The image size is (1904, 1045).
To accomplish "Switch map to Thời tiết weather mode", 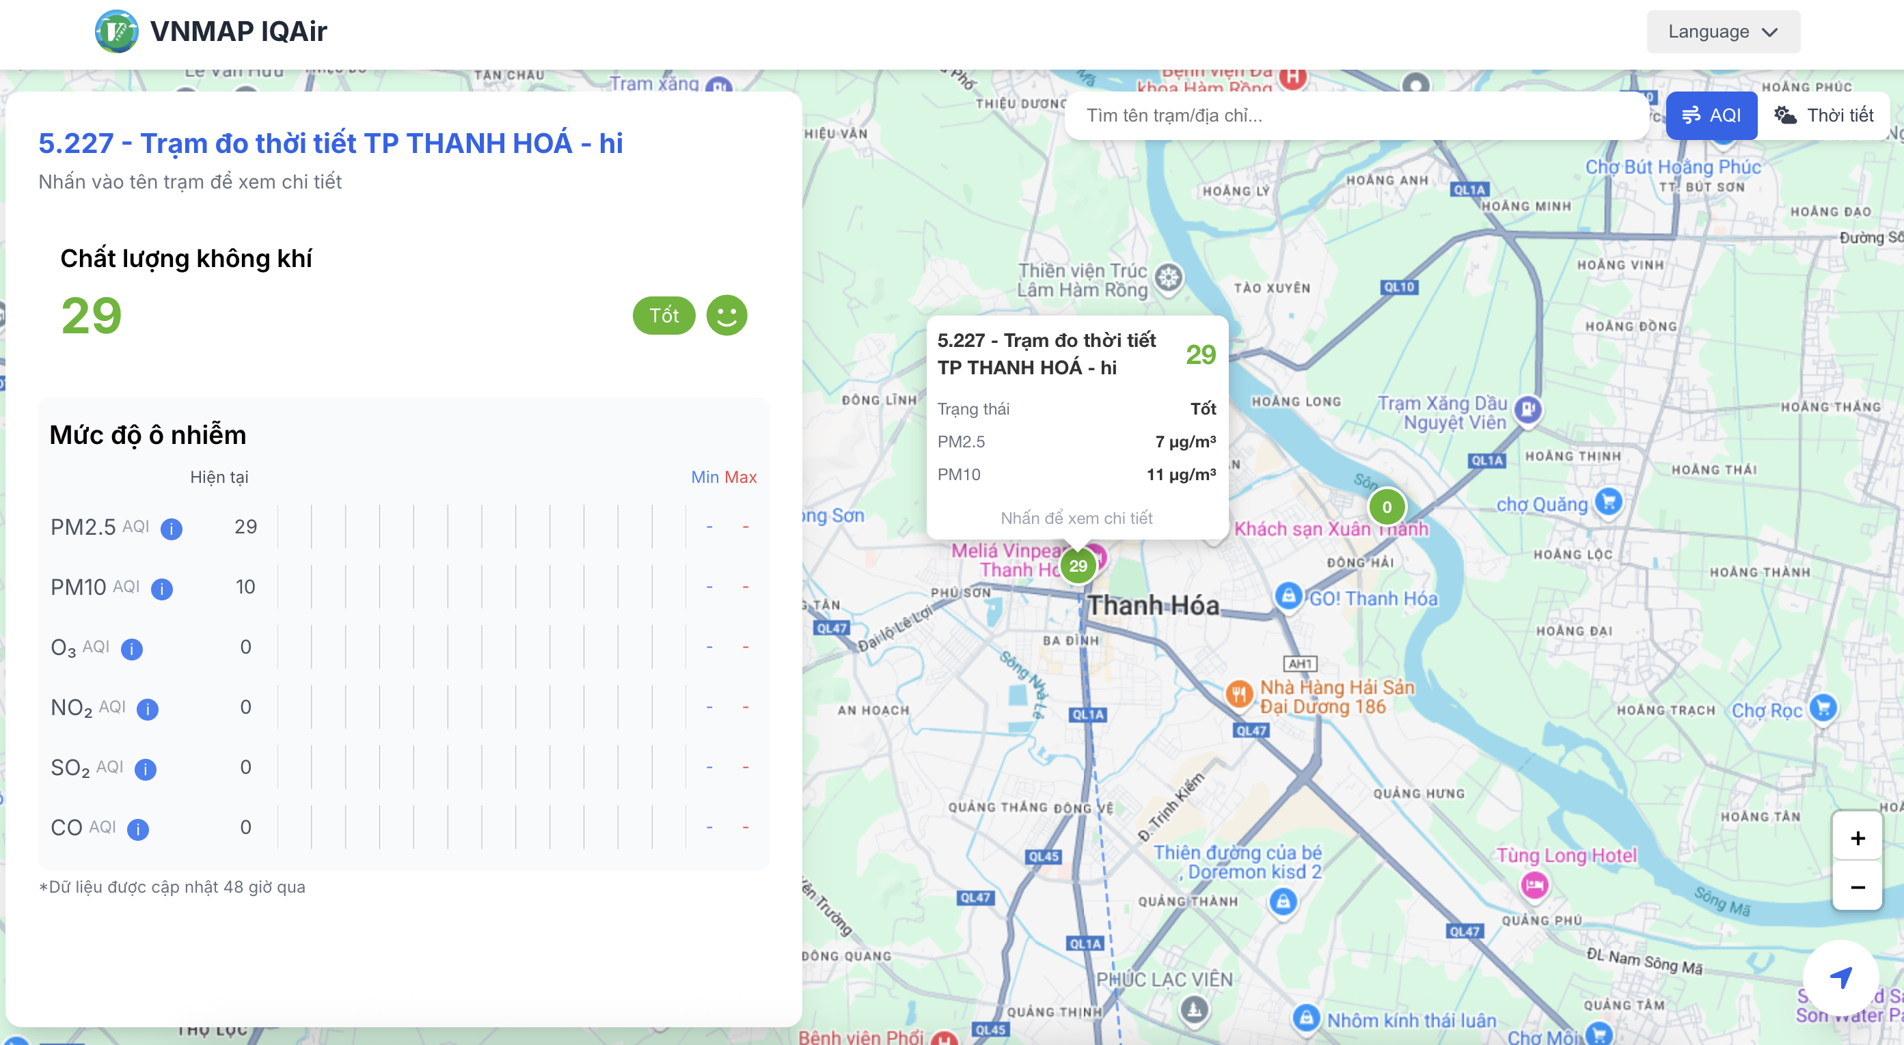I will (x=1823, y=115).
